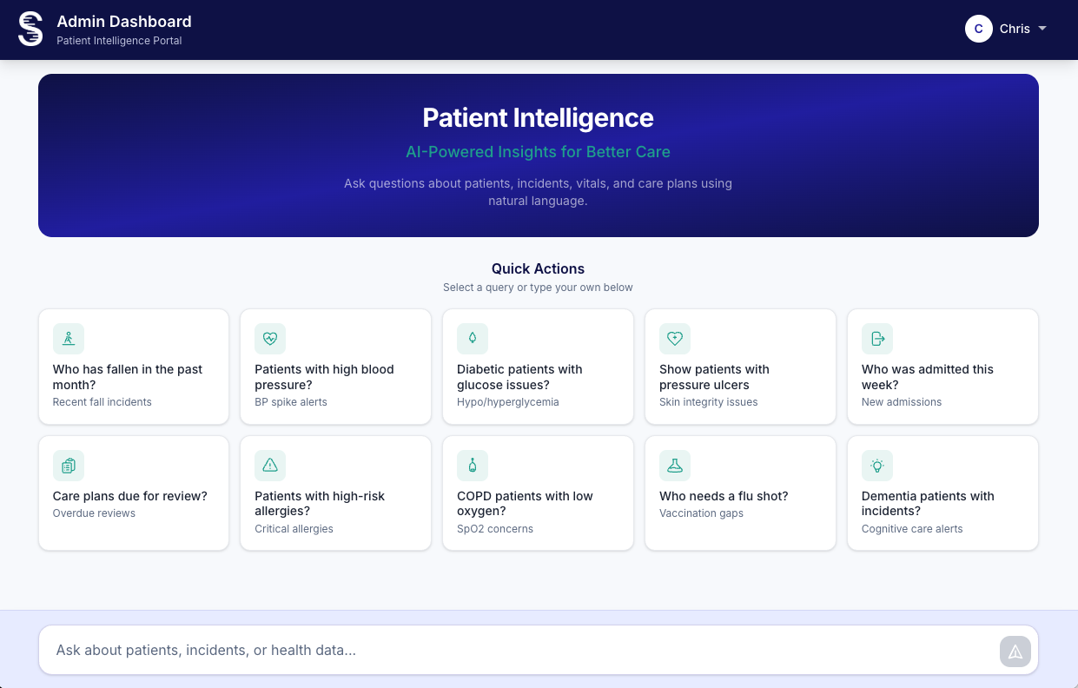Select the glucose droplet icon

(473, 339)
